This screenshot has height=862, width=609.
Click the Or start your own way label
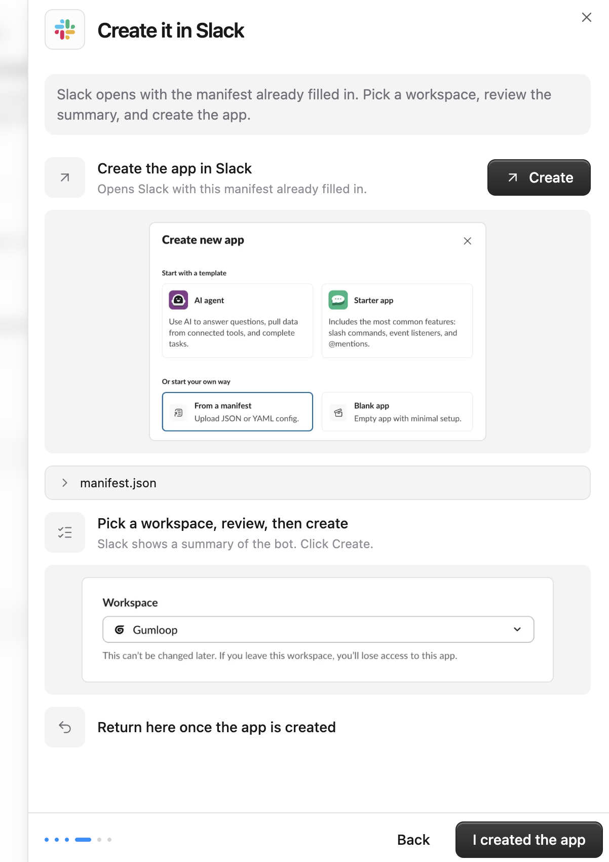tap(196, 381)
